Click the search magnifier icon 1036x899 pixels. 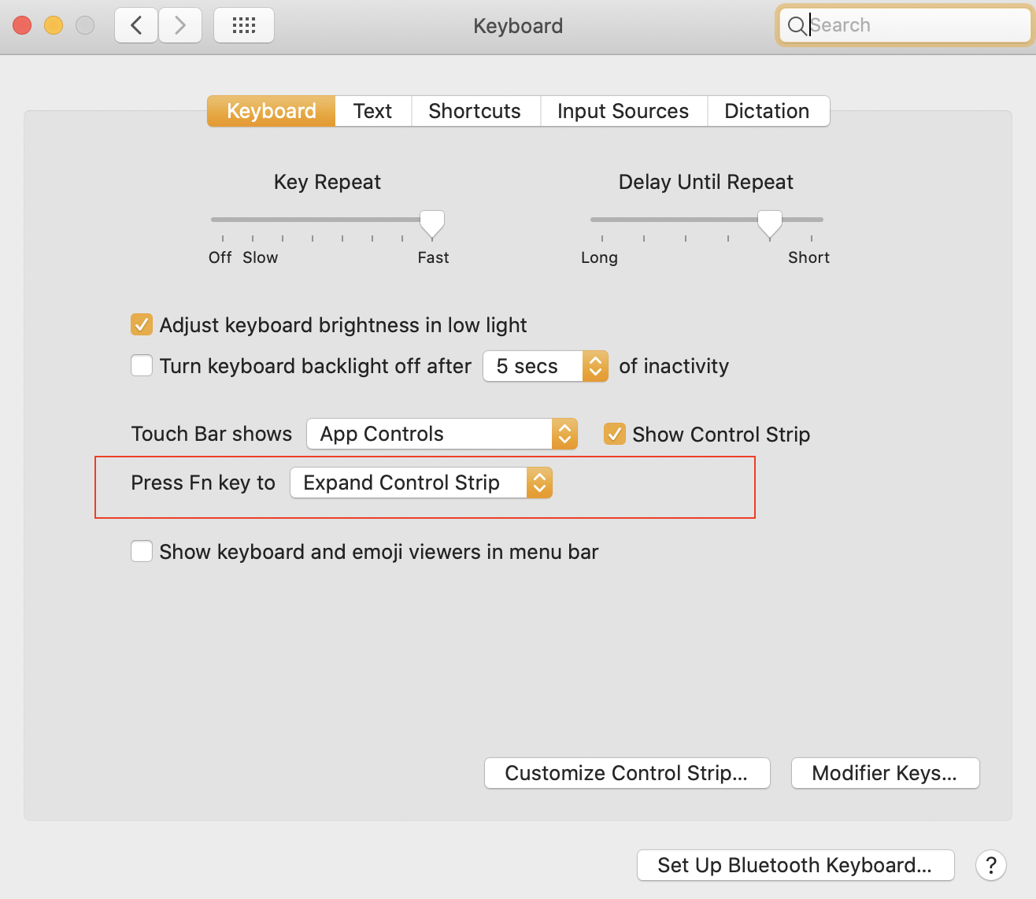coord(797,25)
